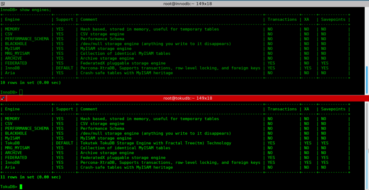Click InnoDB engine name in tokudb pane table
The height and width of the screenshot is (190, 369).
(x=13, y=163)
